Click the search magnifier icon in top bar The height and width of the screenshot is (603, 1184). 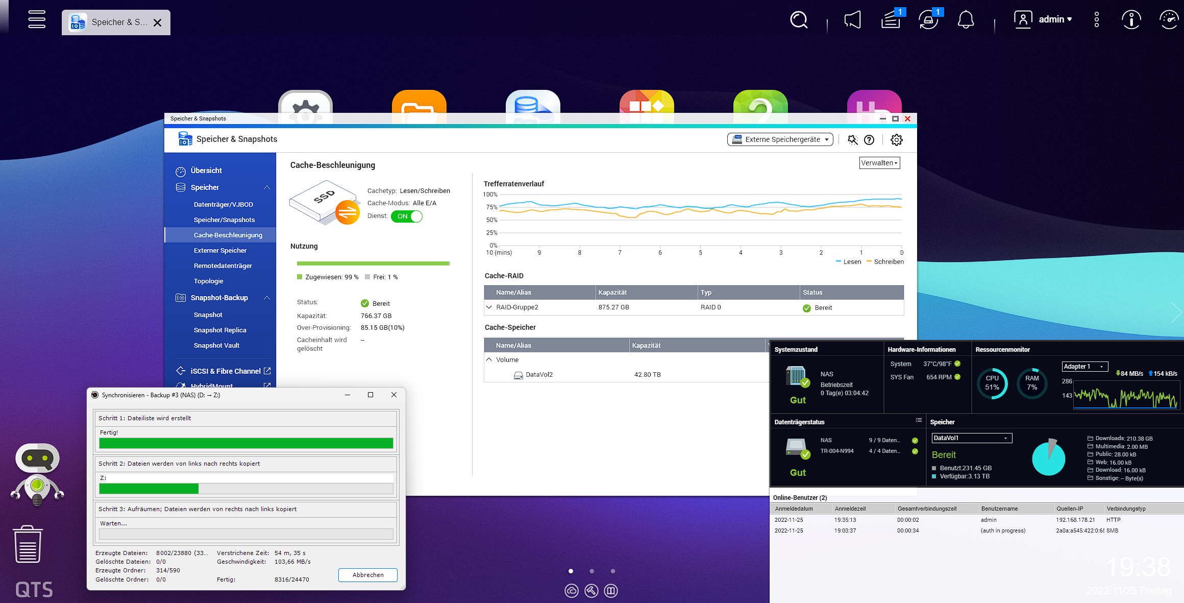point(799,20)
